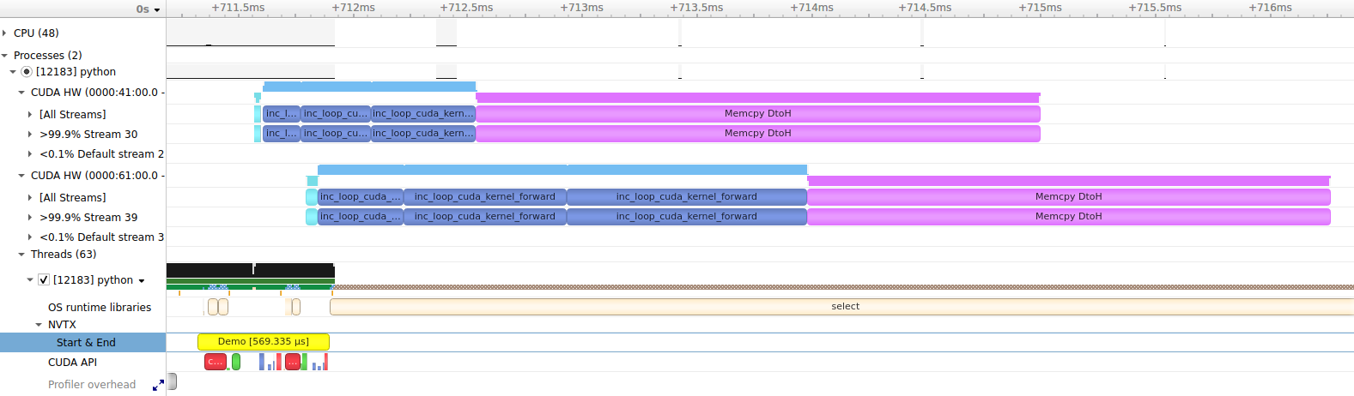
Task: Click the expand arrows icon beside Profiler overhead
Action: 158,386
